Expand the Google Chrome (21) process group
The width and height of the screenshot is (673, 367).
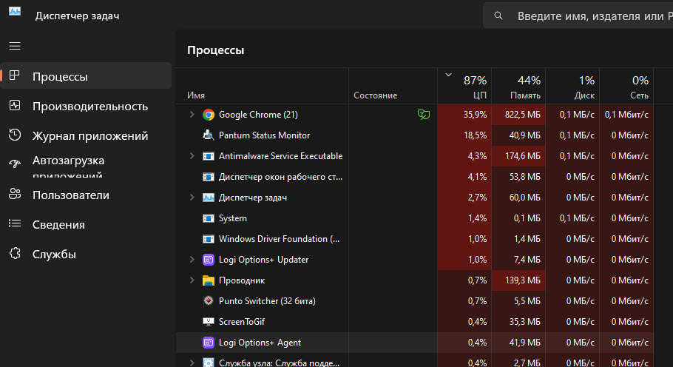click(x=192, y=115)
